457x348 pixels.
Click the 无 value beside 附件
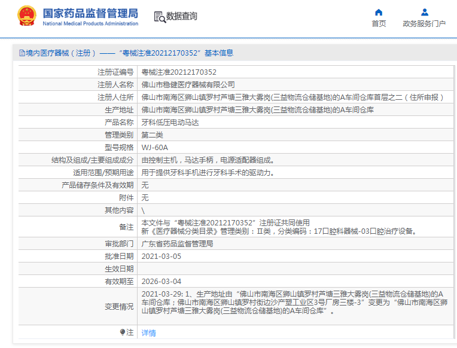[145, 197]
